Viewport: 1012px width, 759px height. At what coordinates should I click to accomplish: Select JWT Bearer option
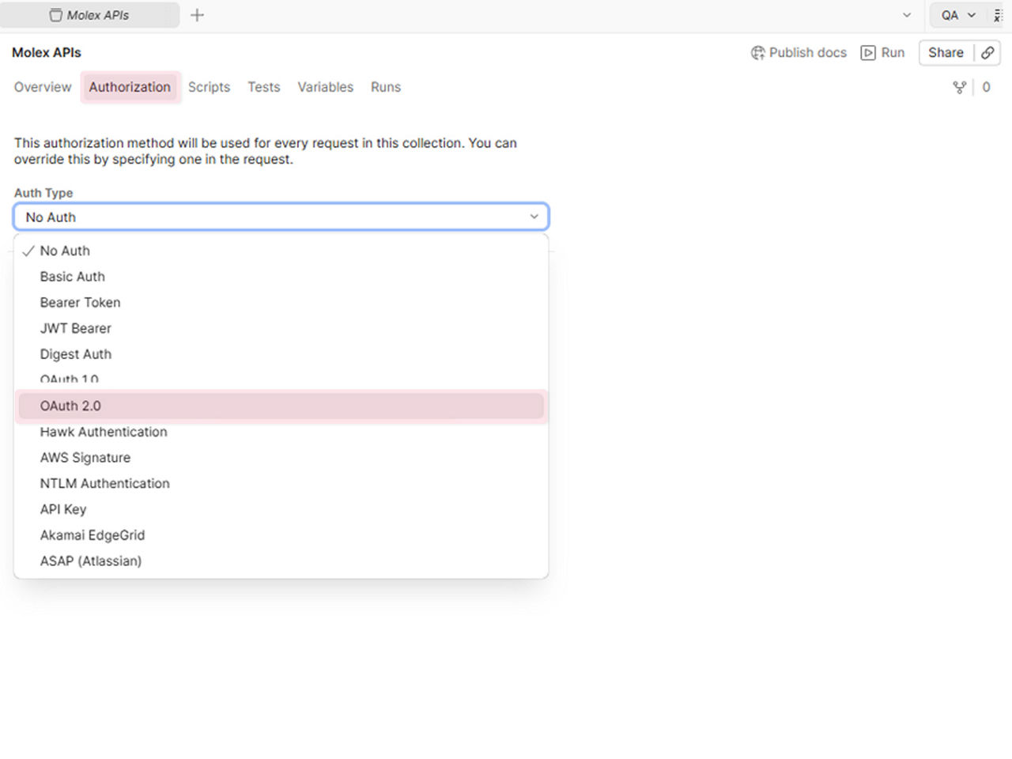[281, 328]
